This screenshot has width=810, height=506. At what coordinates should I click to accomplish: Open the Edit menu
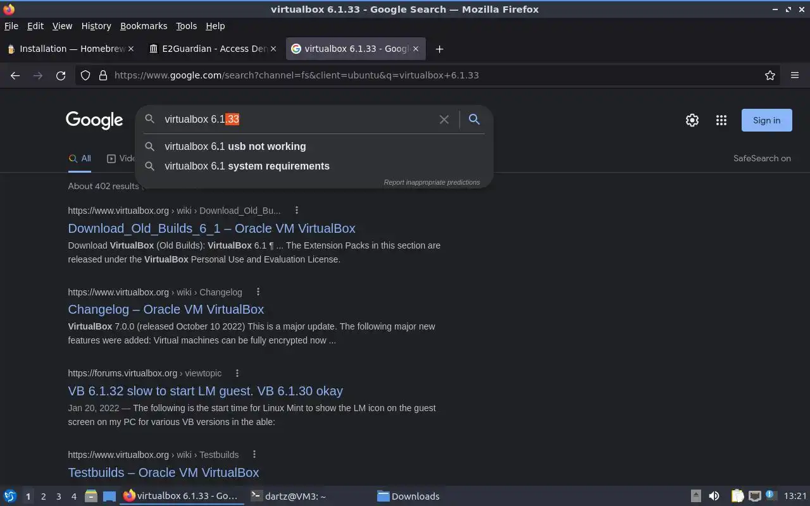pyautogui.click(x=35, y=26)
